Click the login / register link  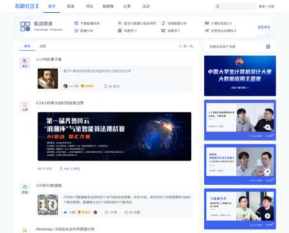point(267,6)
